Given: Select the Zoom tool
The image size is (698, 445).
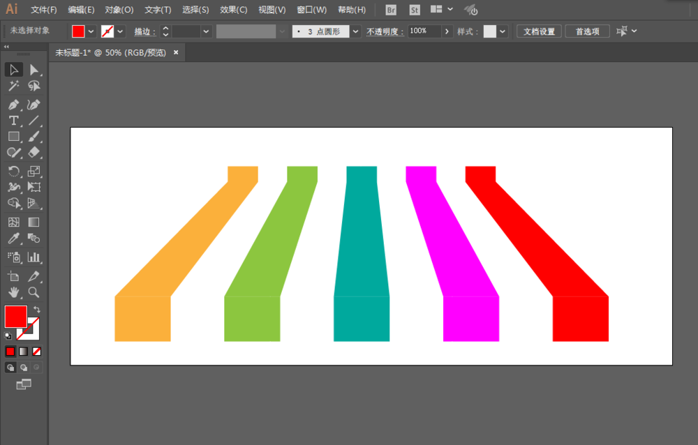Looking at the screenshot, I should coord(34,292).
